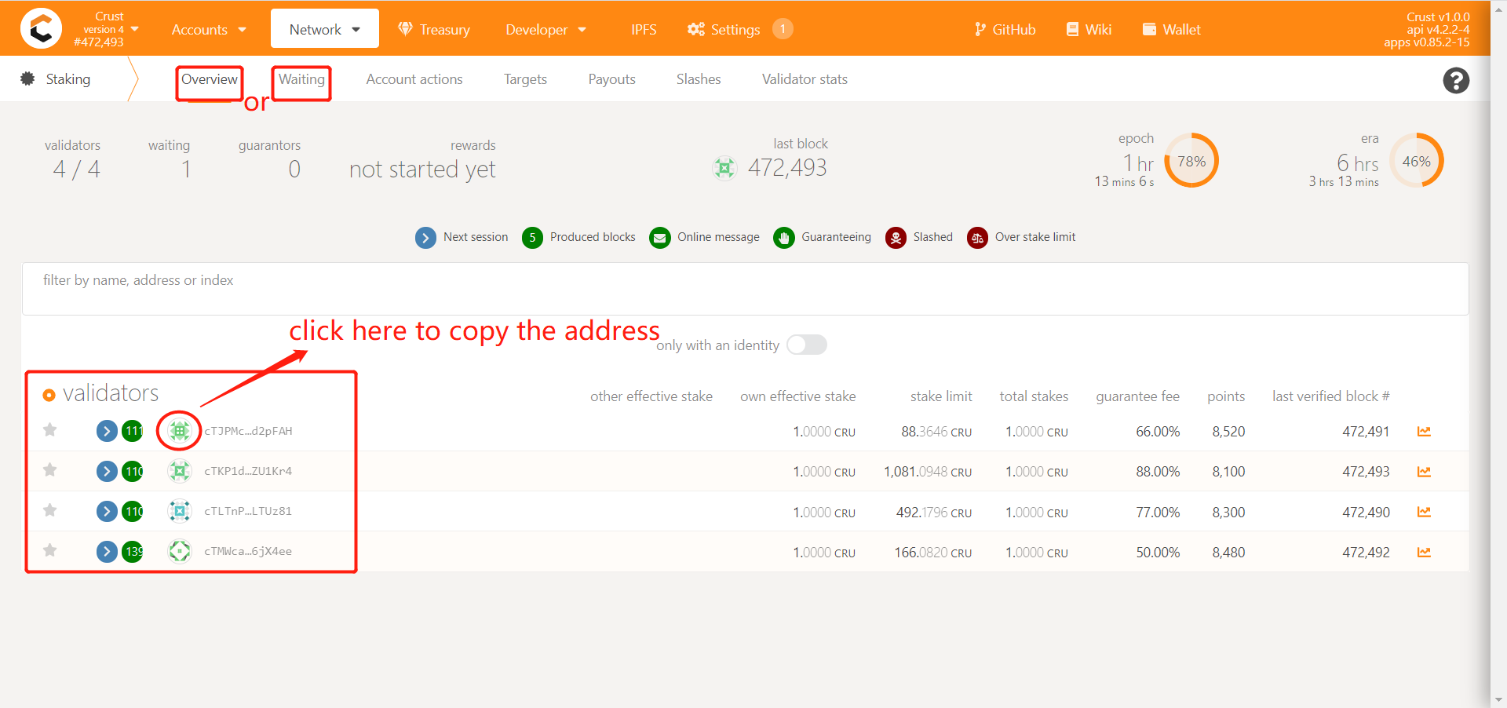Expand the Developer dropdown menu
The width and height of the screenshot is (1507, 708).
click(546, 29)
